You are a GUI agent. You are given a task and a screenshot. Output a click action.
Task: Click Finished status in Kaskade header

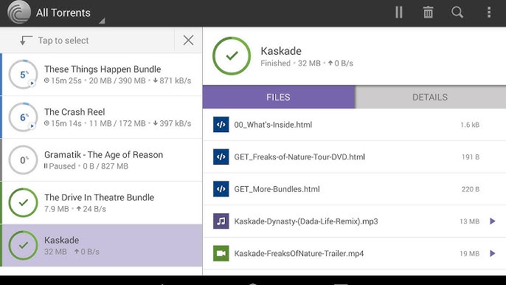pyautogui.click(x=275, y=63)
